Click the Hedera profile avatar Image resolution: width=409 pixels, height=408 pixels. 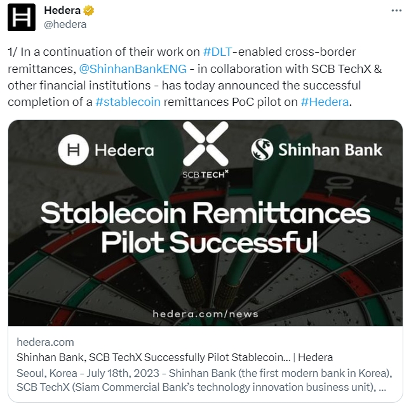[x=21, y=17]
